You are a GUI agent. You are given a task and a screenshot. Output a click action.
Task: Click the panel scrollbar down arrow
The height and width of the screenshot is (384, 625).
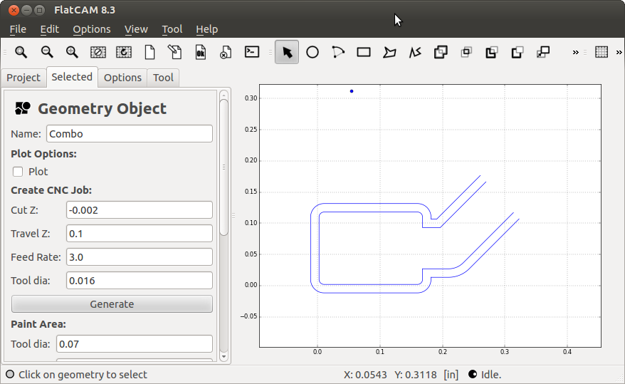(224, 356)
